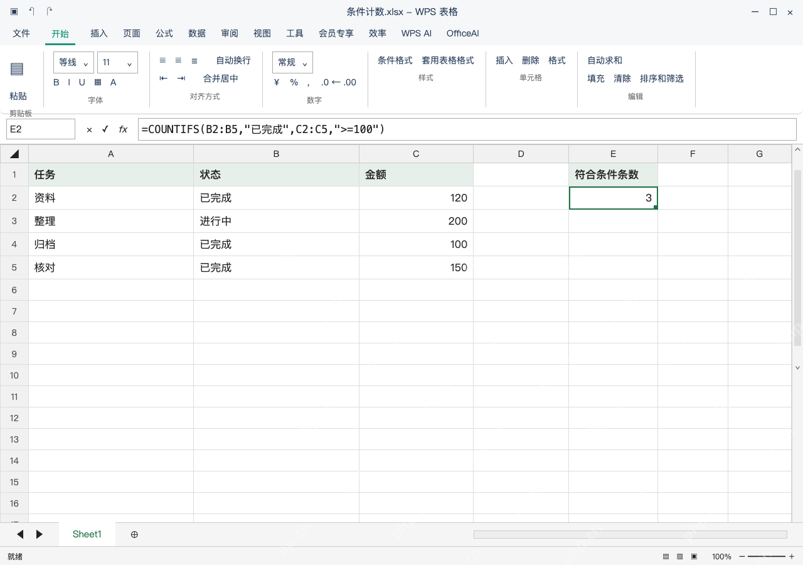Go to previous sheet with left arrow
Image resolution: width=803 pixels, height=565 pixels.
click(x=20, y=534)
